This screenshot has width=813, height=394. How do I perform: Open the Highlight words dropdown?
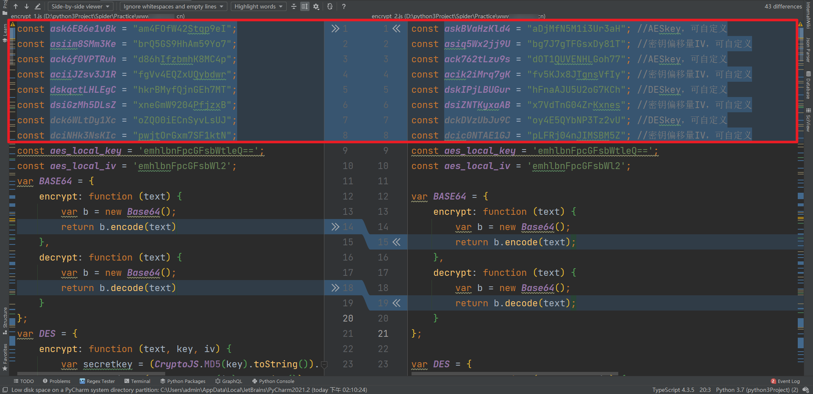(x=258, y=6)
